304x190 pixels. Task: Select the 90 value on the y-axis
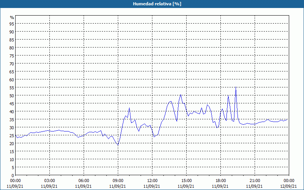[x=12, y=32]
